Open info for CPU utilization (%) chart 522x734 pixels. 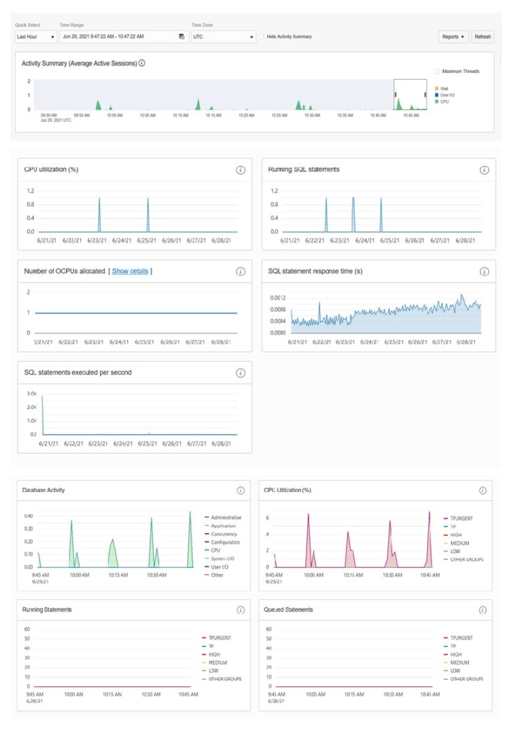pyautogui.click(x=241, y=170)
